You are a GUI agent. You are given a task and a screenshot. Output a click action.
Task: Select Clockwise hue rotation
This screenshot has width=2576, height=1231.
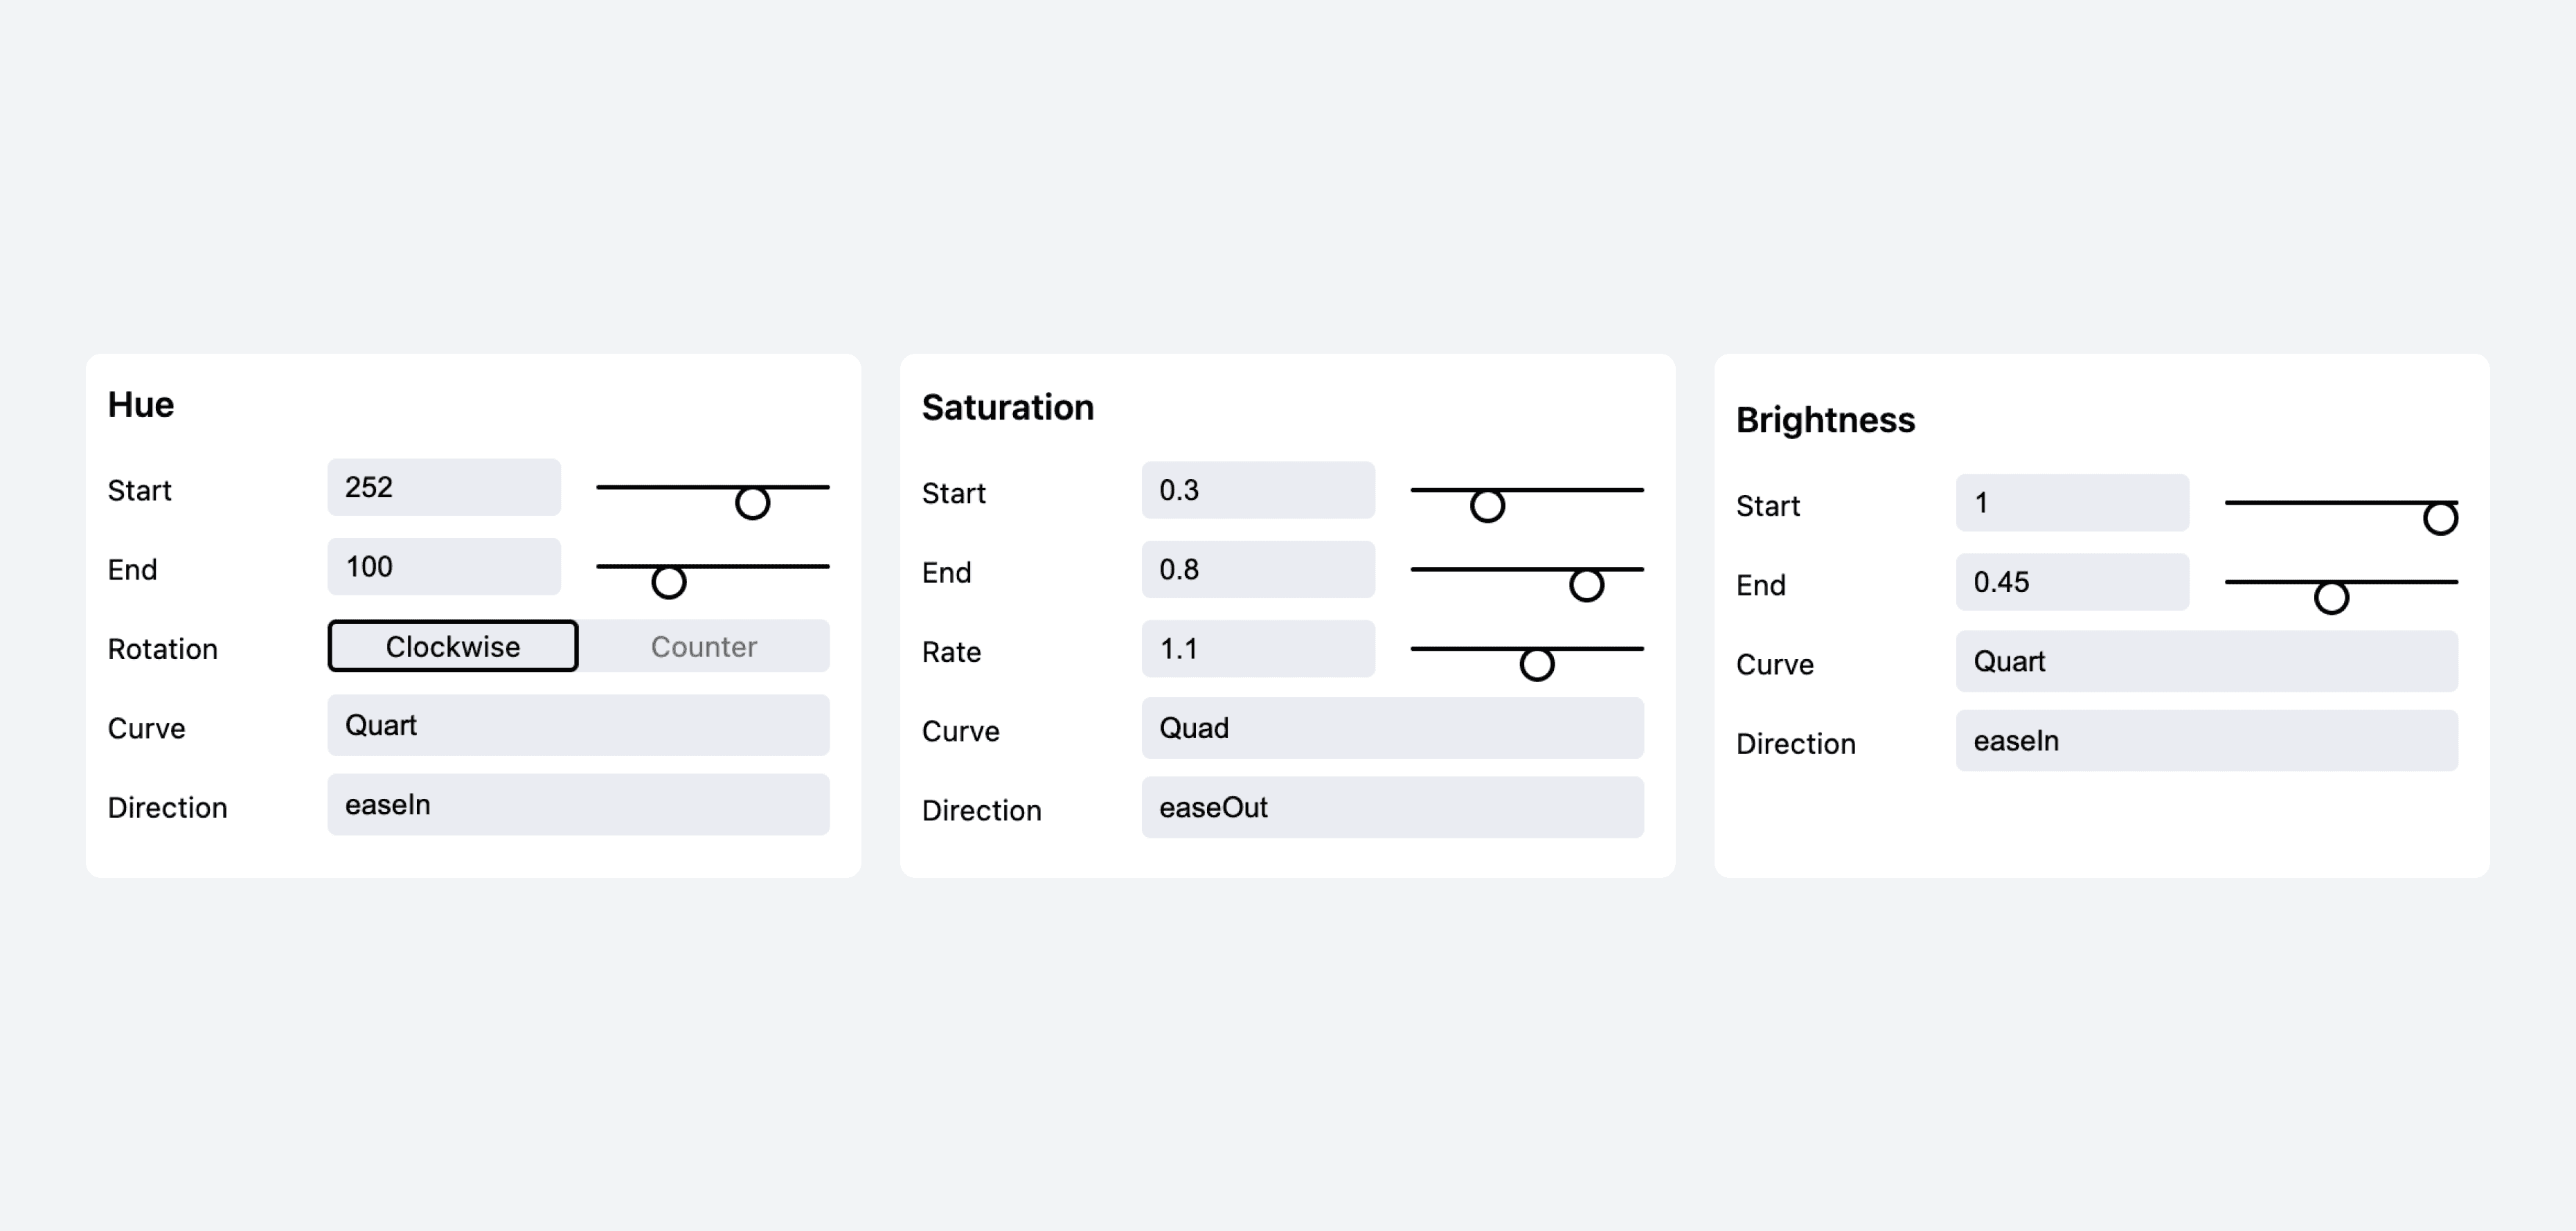(452, 646)
